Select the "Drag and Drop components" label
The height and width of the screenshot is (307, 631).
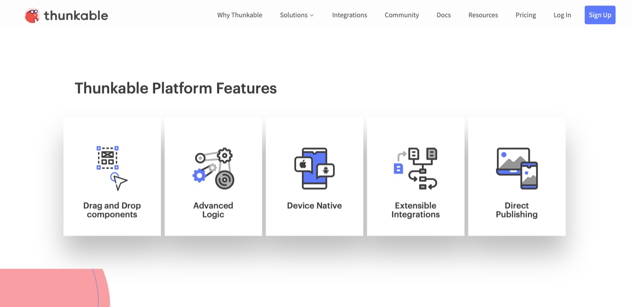[x=112, y=210]
